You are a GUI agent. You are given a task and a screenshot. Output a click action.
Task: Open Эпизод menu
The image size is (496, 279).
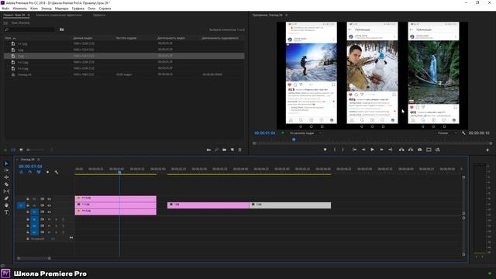[x=46, y=9]
